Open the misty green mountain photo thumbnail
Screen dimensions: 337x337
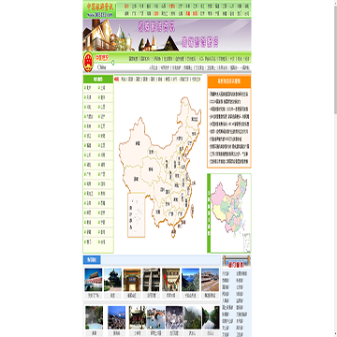[x=193, y=317]
